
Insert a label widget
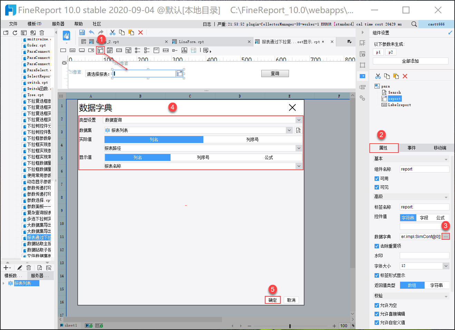72,50
